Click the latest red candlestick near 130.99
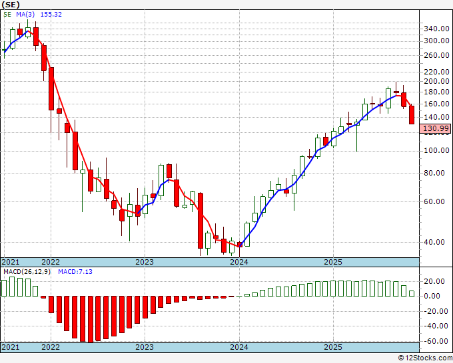The image size is (453, 363). click(412, 115)
